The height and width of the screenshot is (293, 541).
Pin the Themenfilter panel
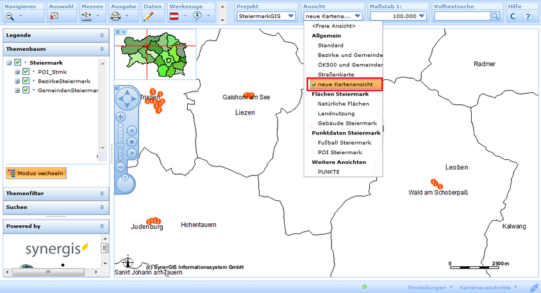[x=102, y=193]
